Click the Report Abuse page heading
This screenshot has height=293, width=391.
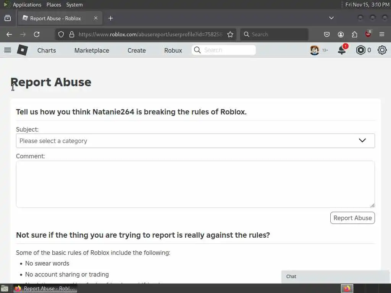[51, 82]
